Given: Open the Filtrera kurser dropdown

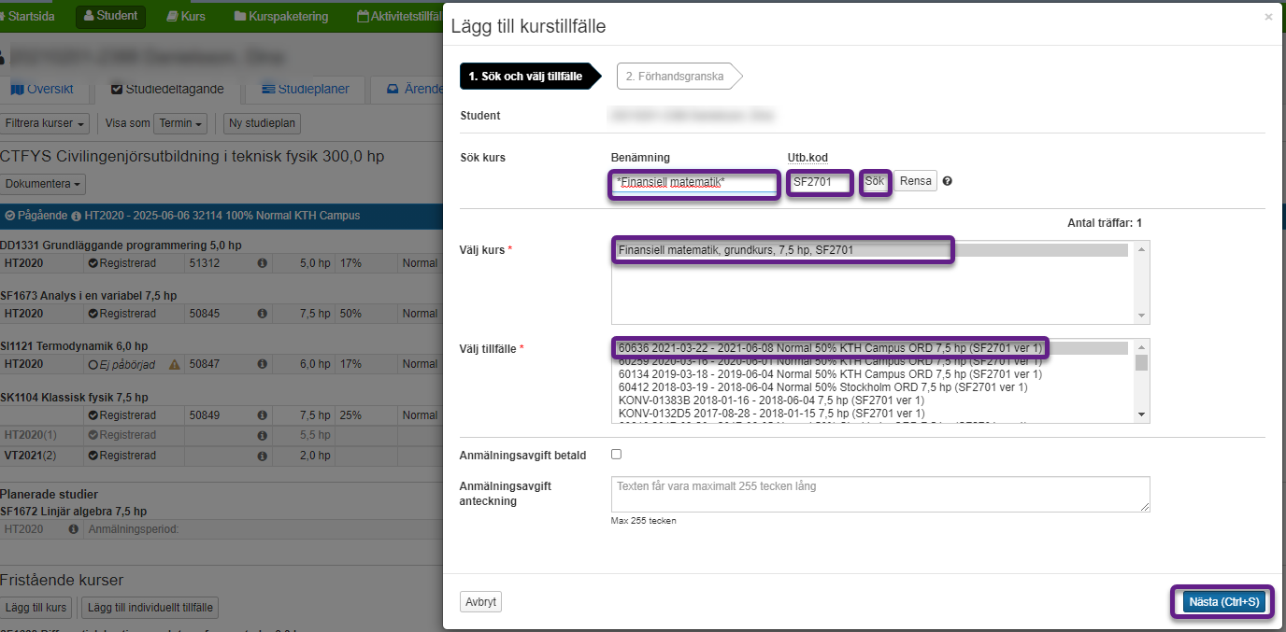Looking at the screenshot, I should click(46, 123).
